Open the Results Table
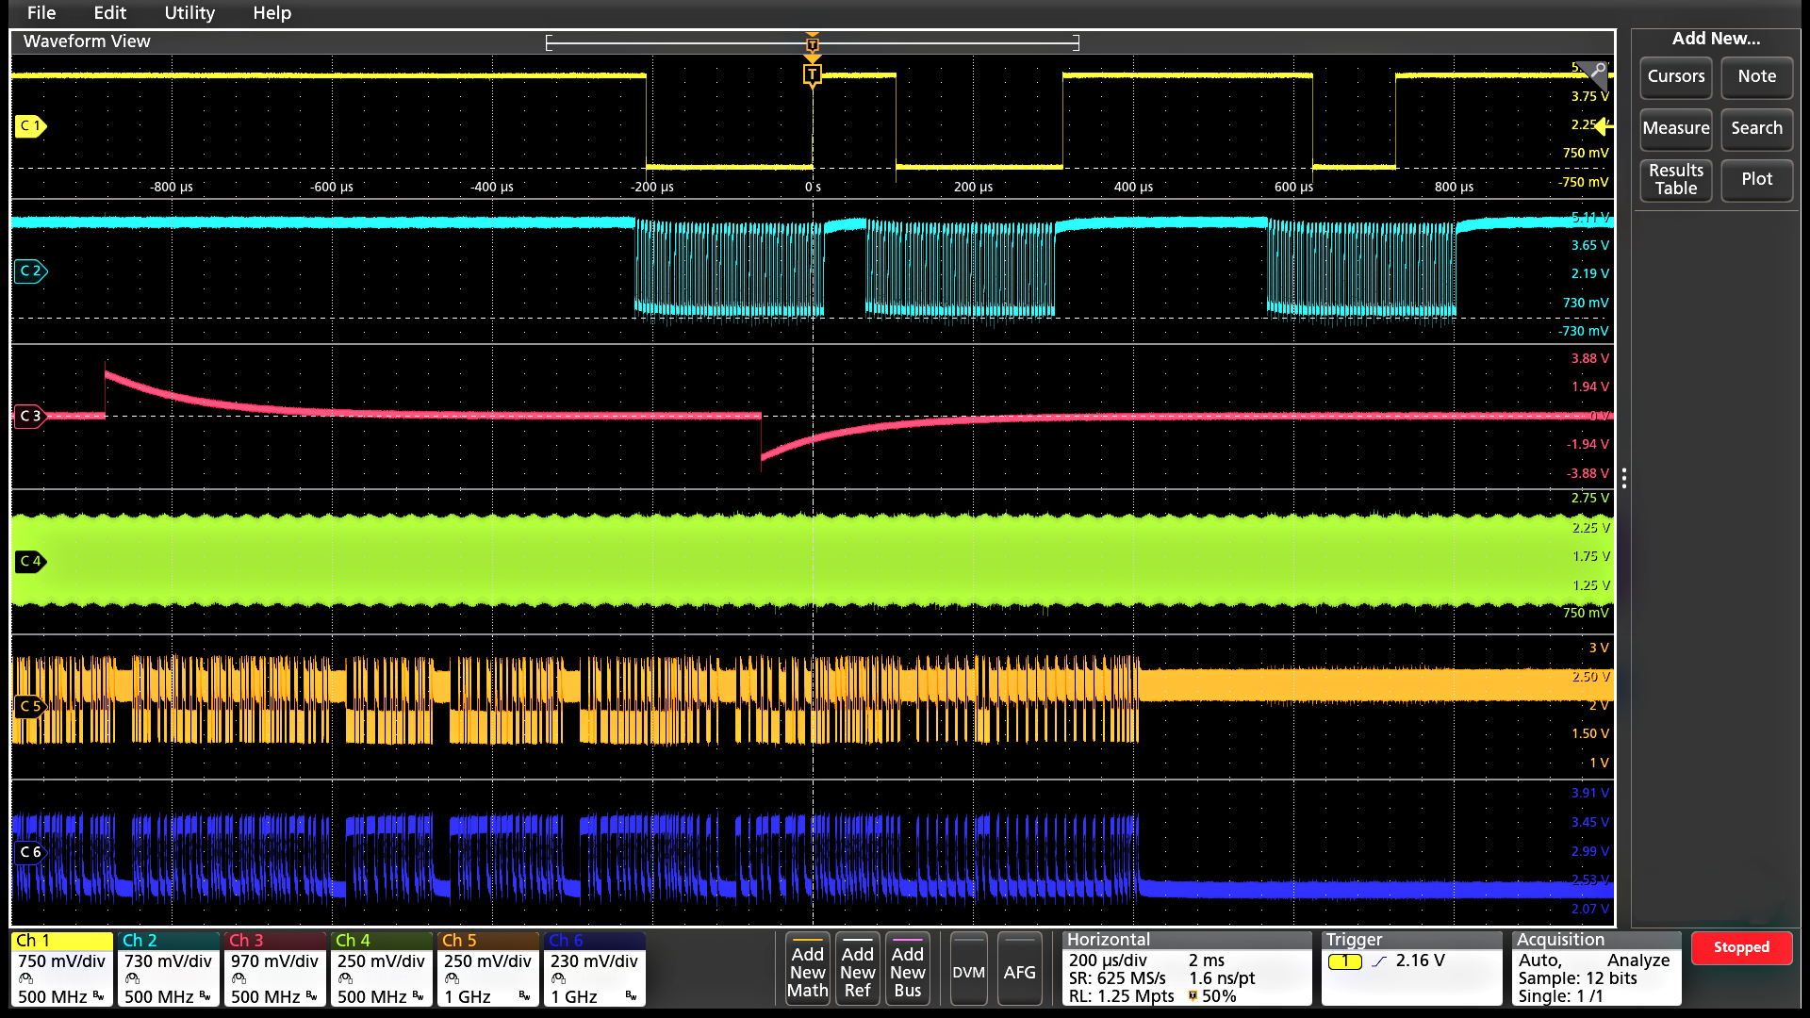This screenshot has width=1810, height=1018. (x=1675, y=180)
